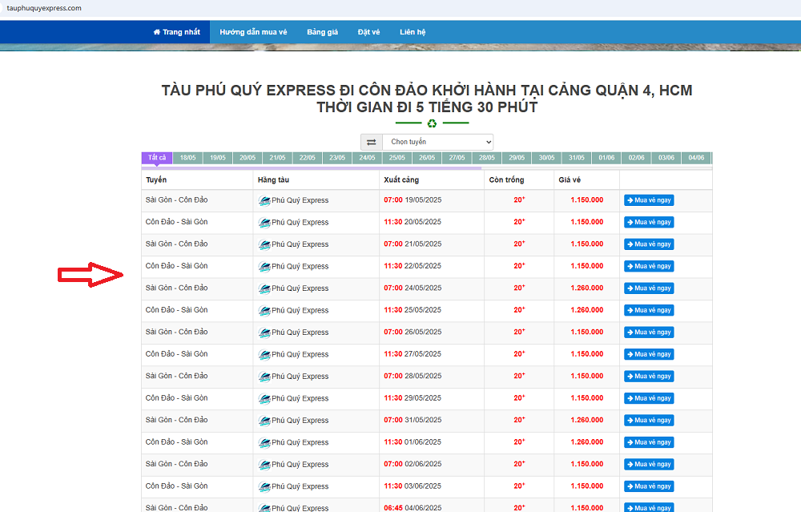Click the 1.150.000 price for 19/05/2025
Viewport: 801px width, 512px height.
tap(587, 200)
